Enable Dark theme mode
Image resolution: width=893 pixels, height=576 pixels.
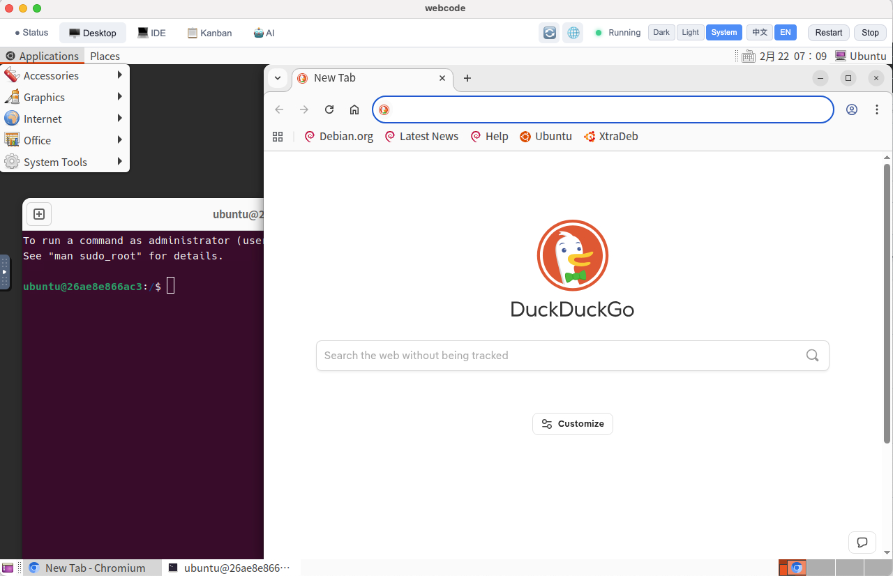661,32
